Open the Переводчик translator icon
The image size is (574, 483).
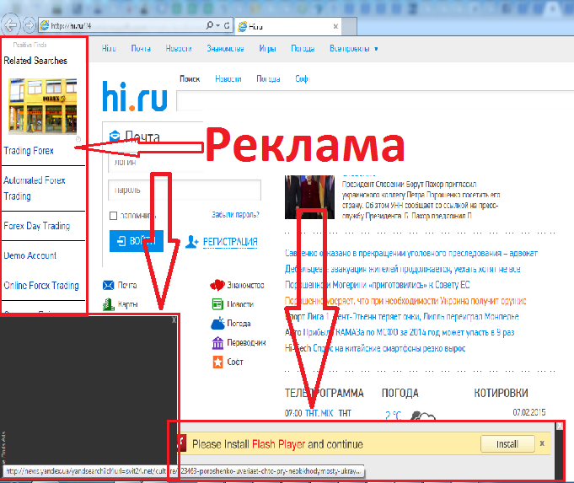point(217,343)
